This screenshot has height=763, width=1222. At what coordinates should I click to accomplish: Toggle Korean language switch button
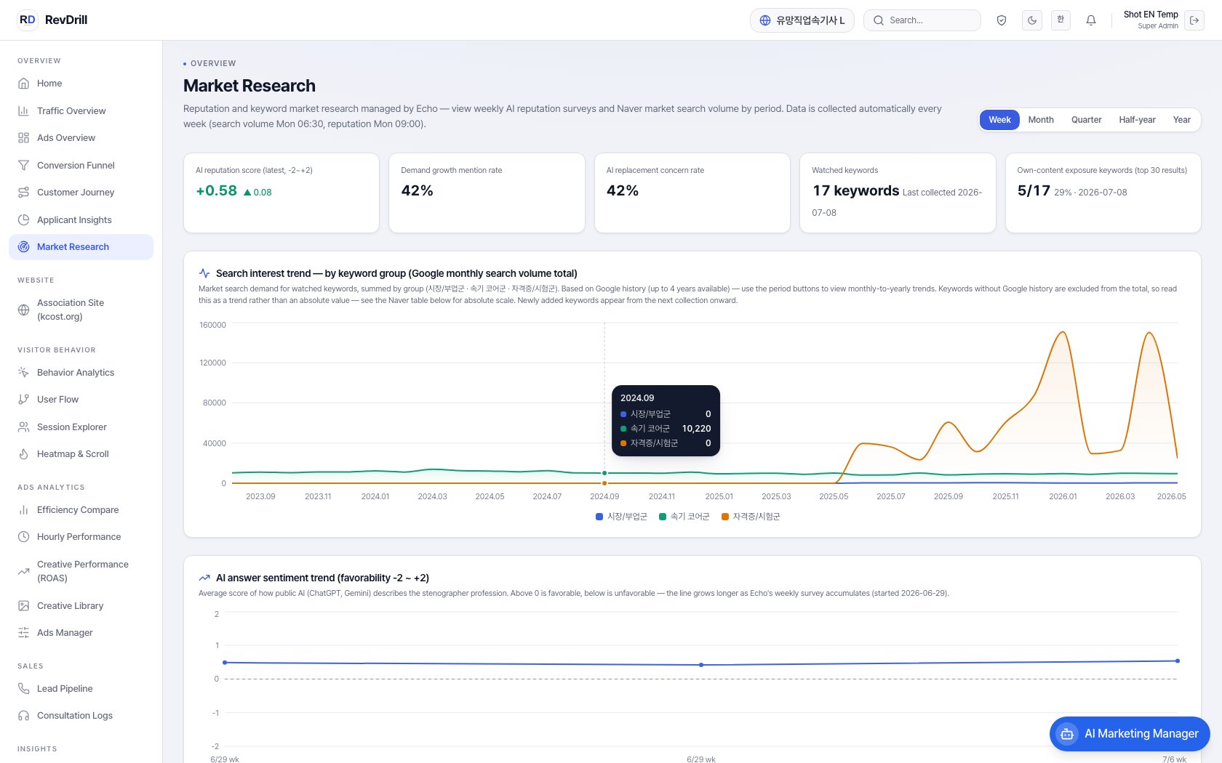click(1061, 20)
